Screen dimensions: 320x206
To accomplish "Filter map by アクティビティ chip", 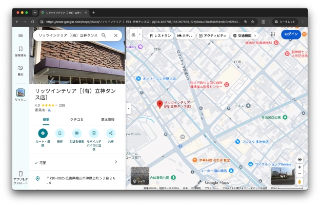I will pyautogui.click(x=213, y=36).
